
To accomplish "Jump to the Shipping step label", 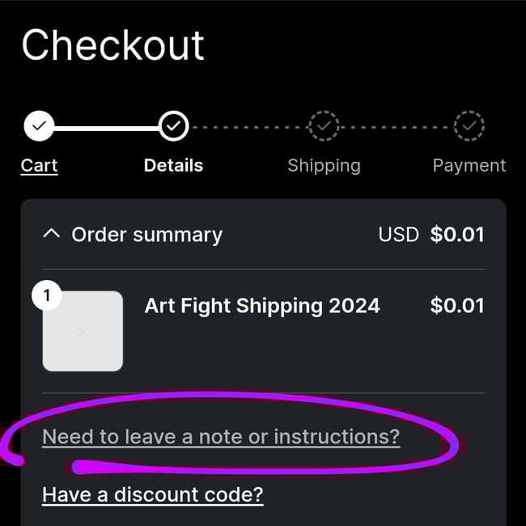I will click(324, 166).
